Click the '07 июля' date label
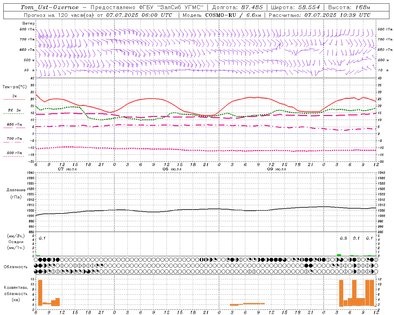Screen dimensions: 394x315 67,169
